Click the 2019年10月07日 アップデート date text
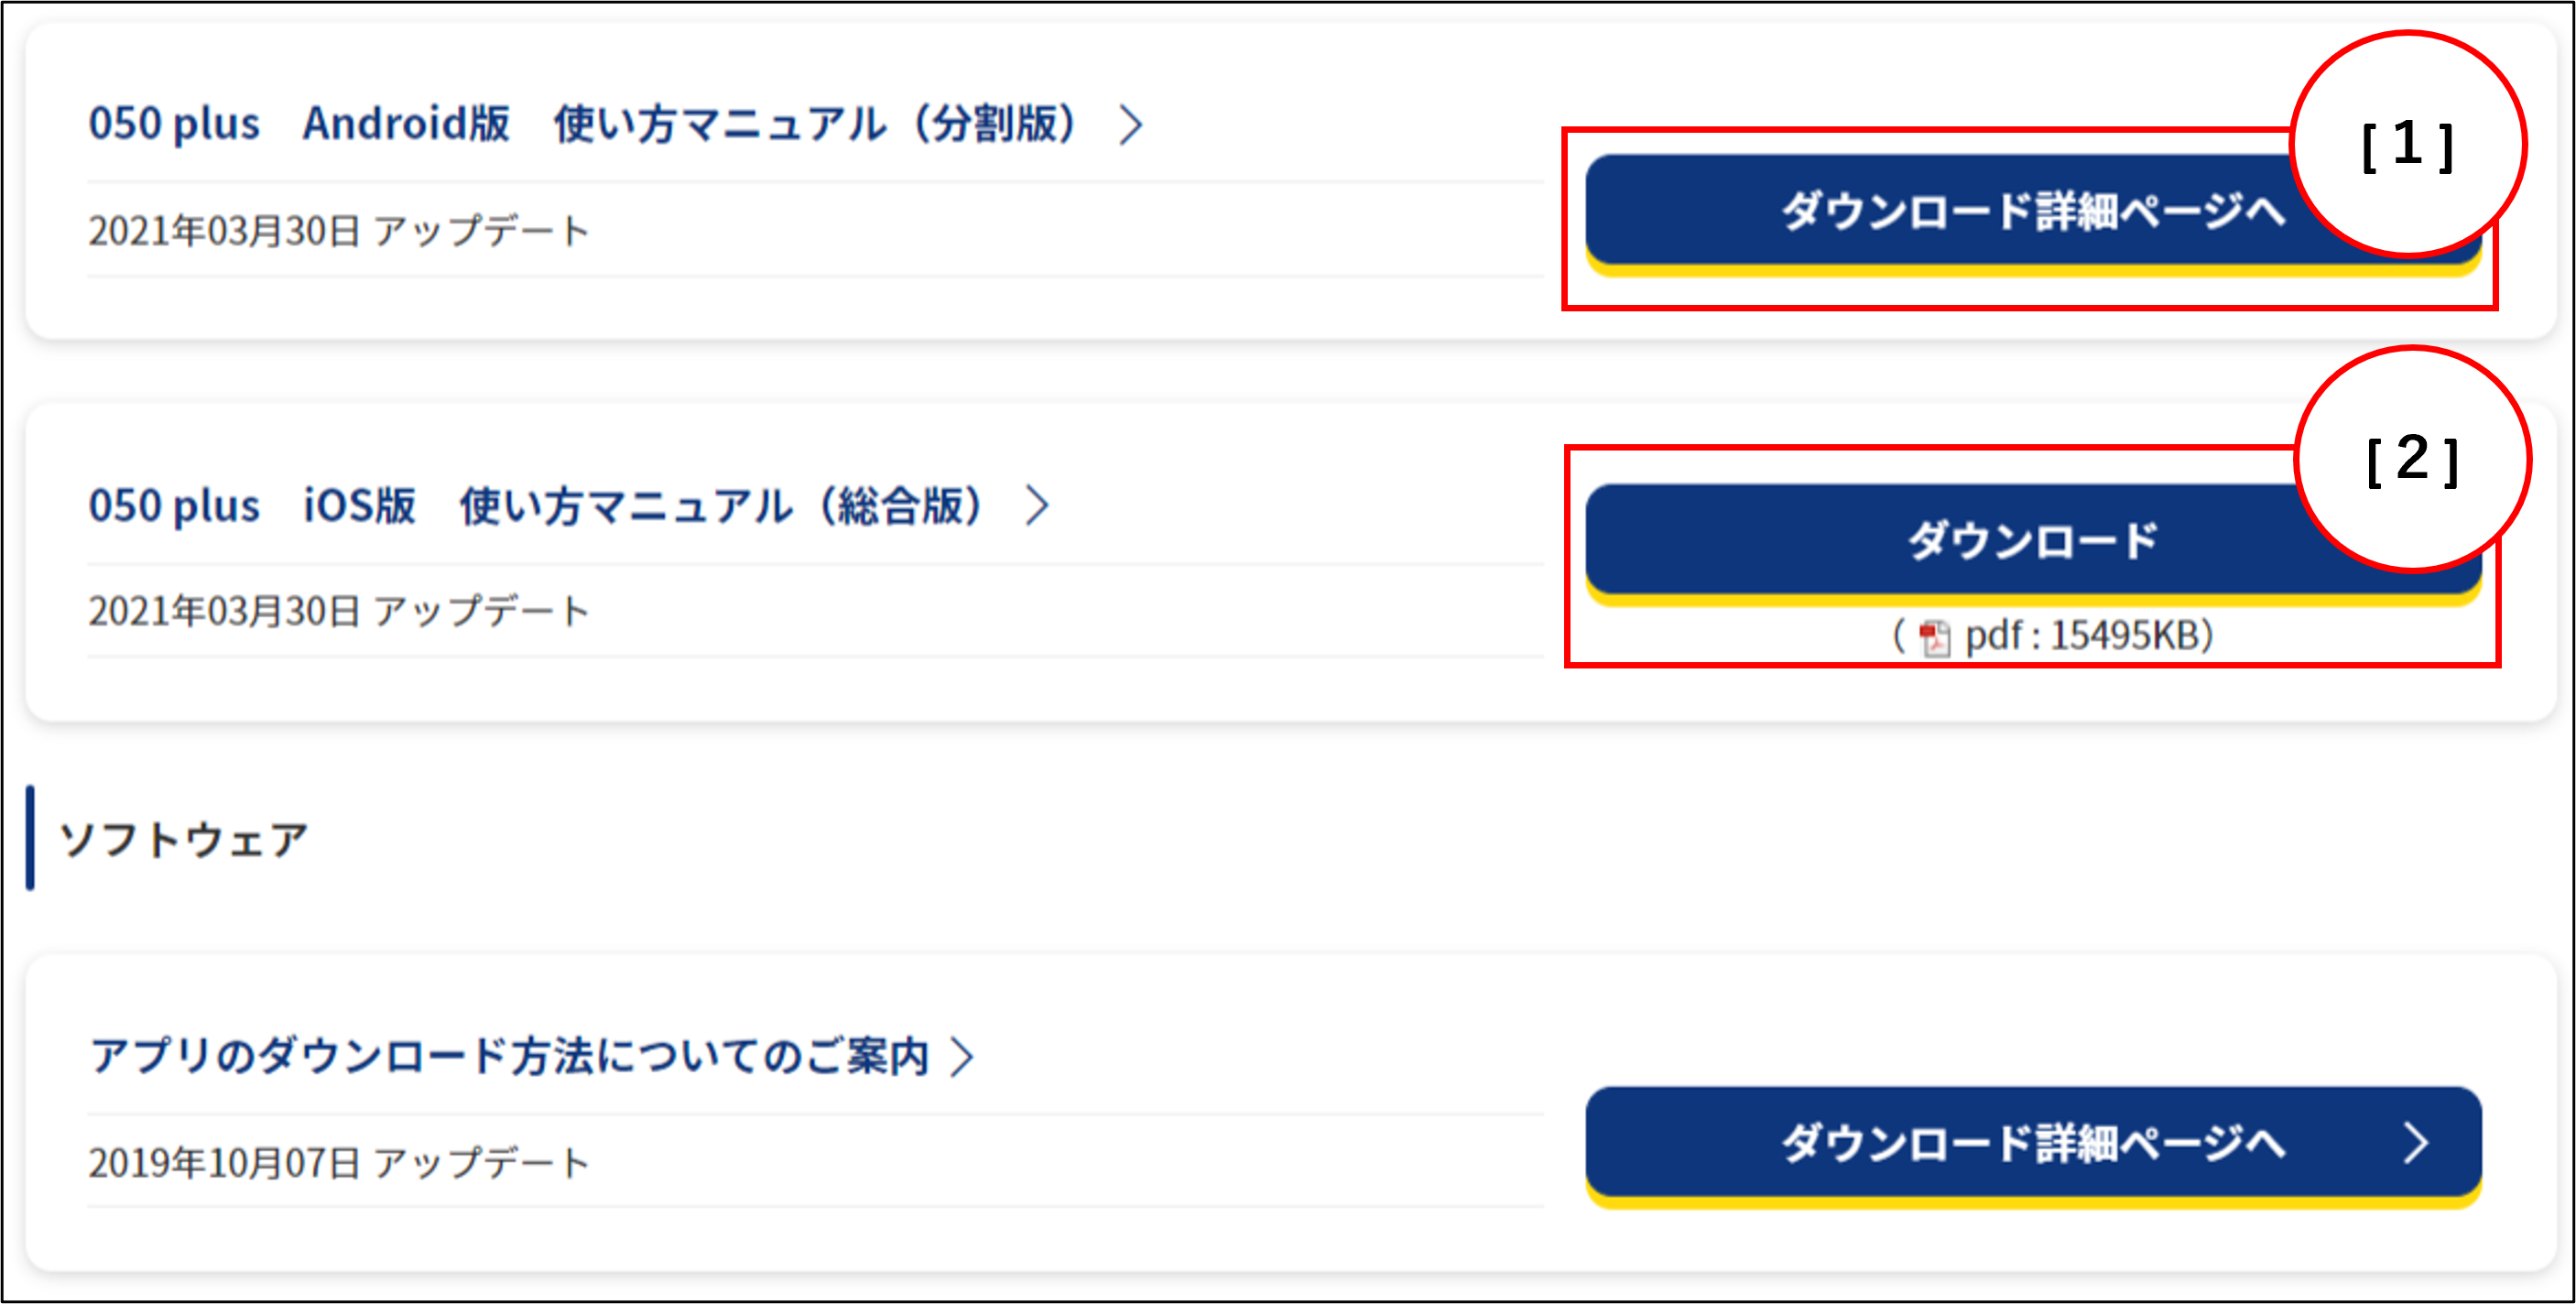 339,1163
